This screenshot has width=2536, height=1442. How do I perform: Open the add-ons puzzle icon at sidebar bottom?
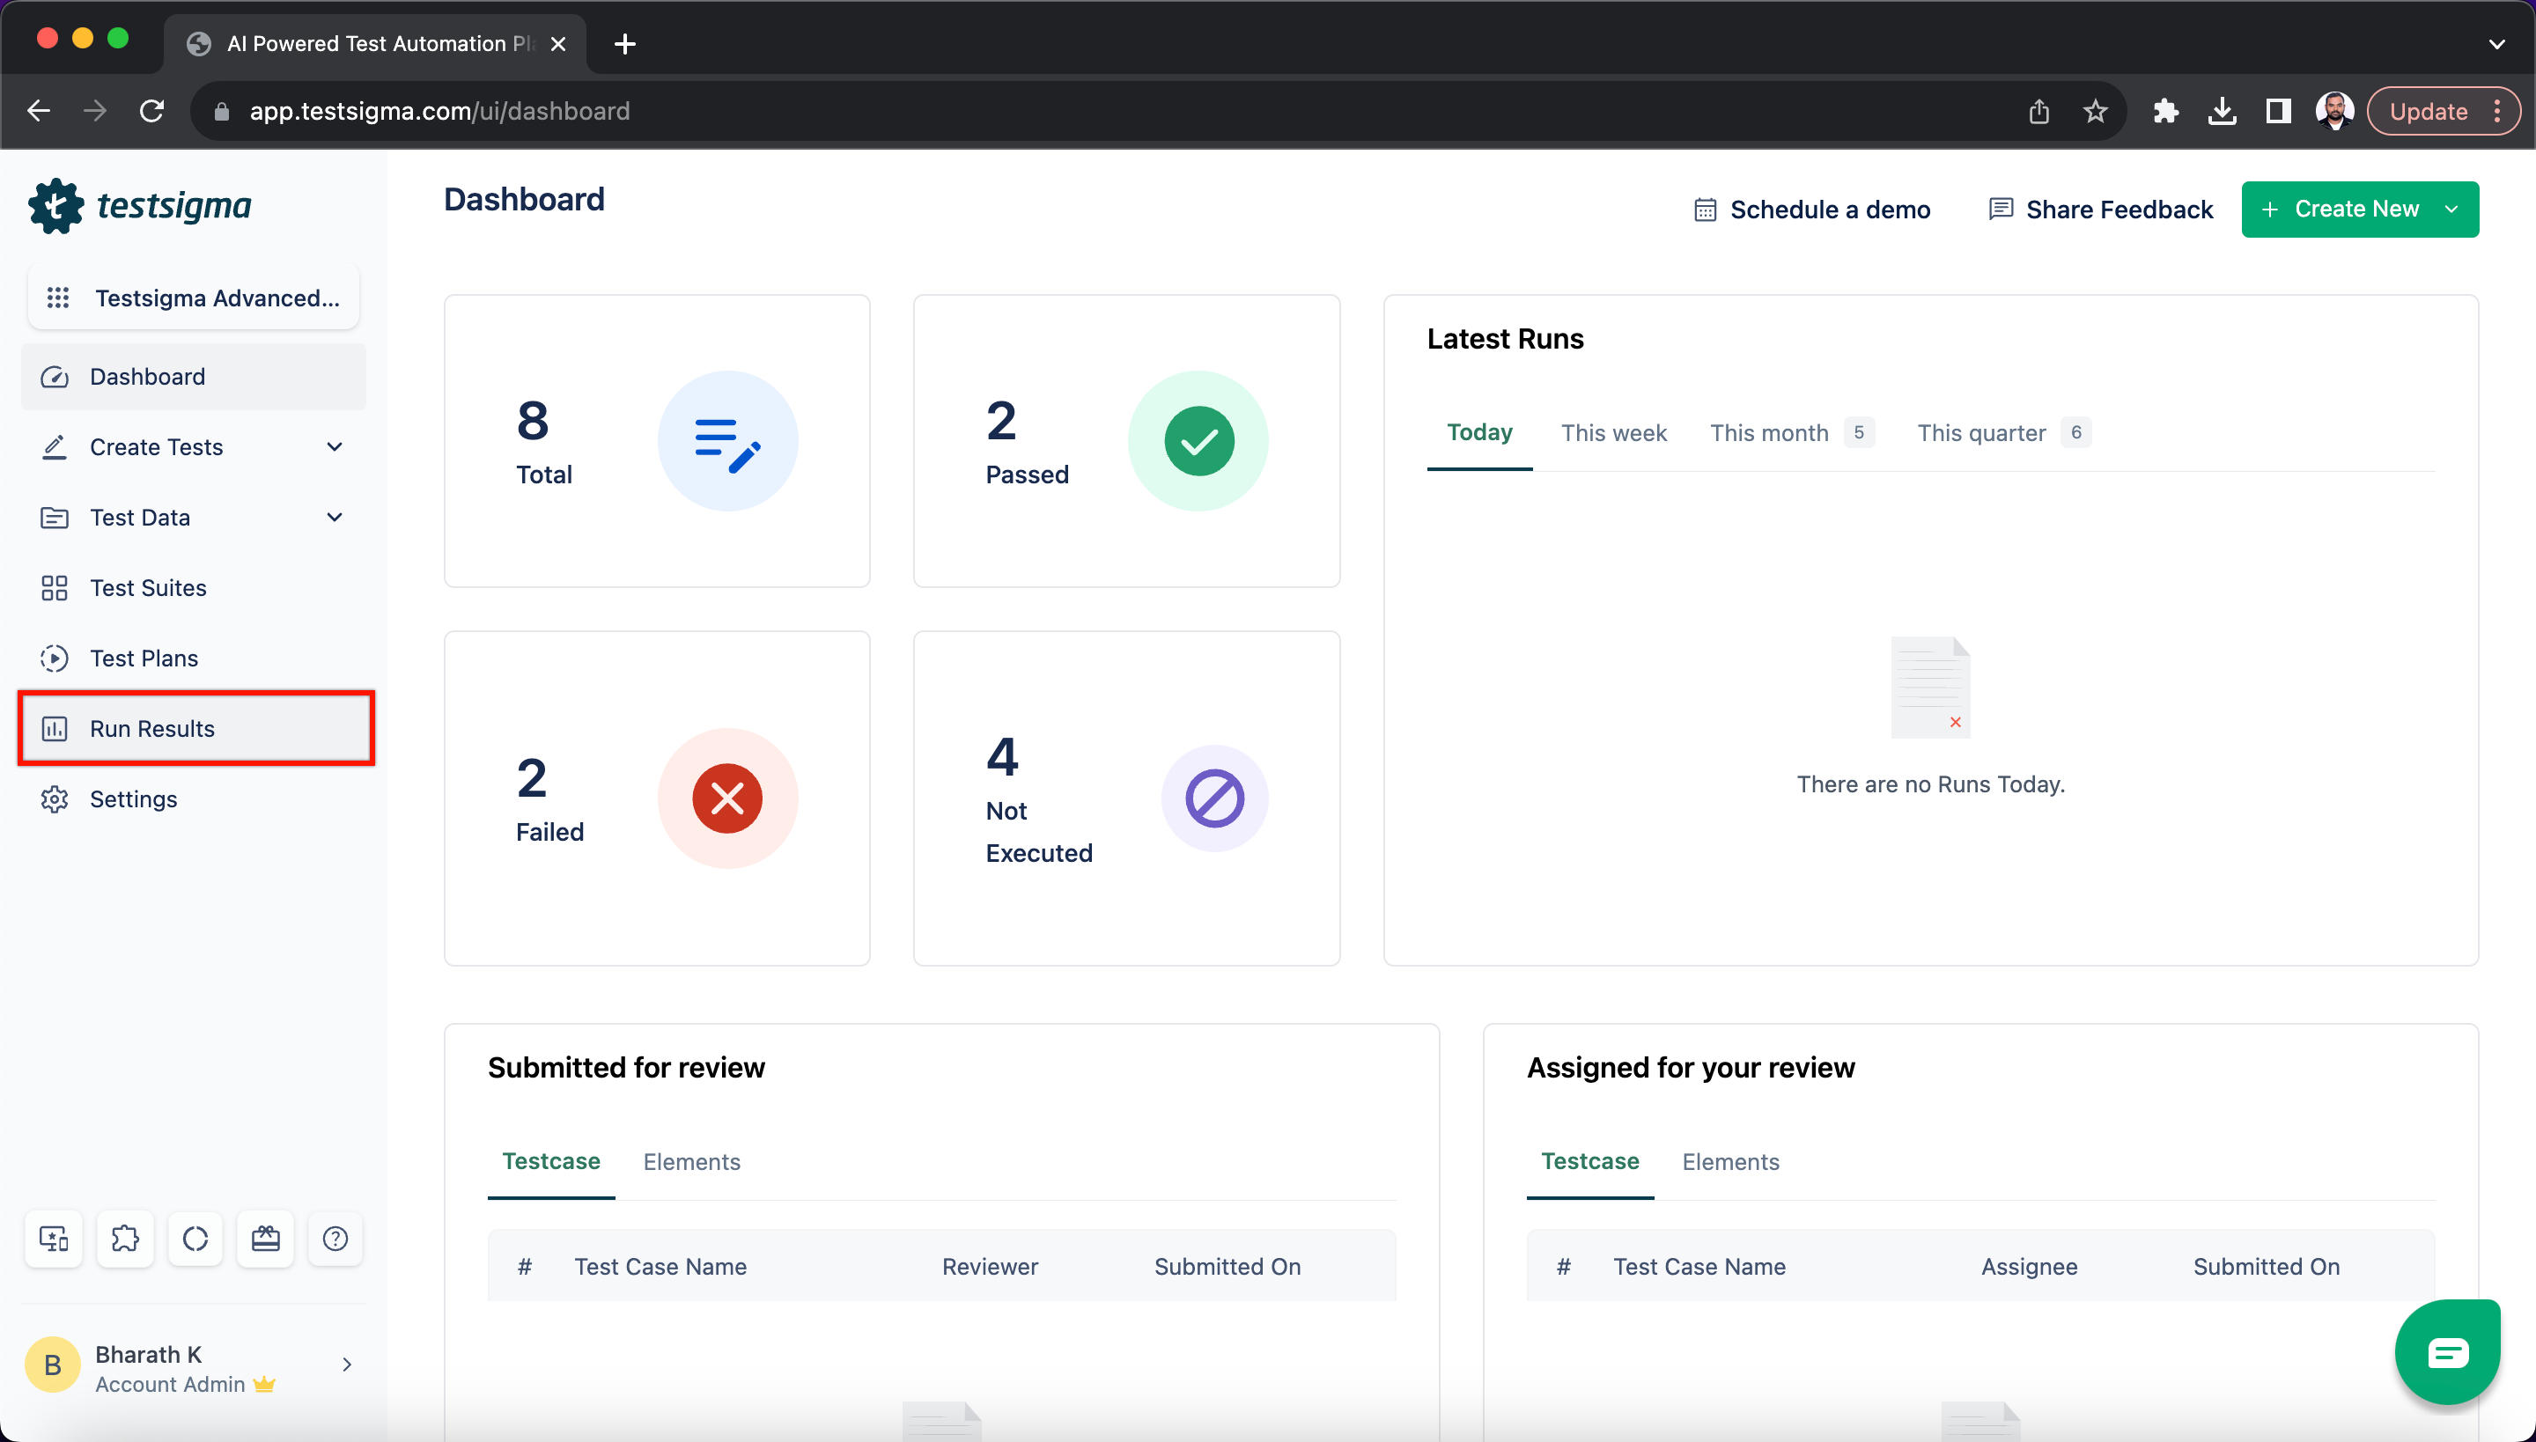125,1238
